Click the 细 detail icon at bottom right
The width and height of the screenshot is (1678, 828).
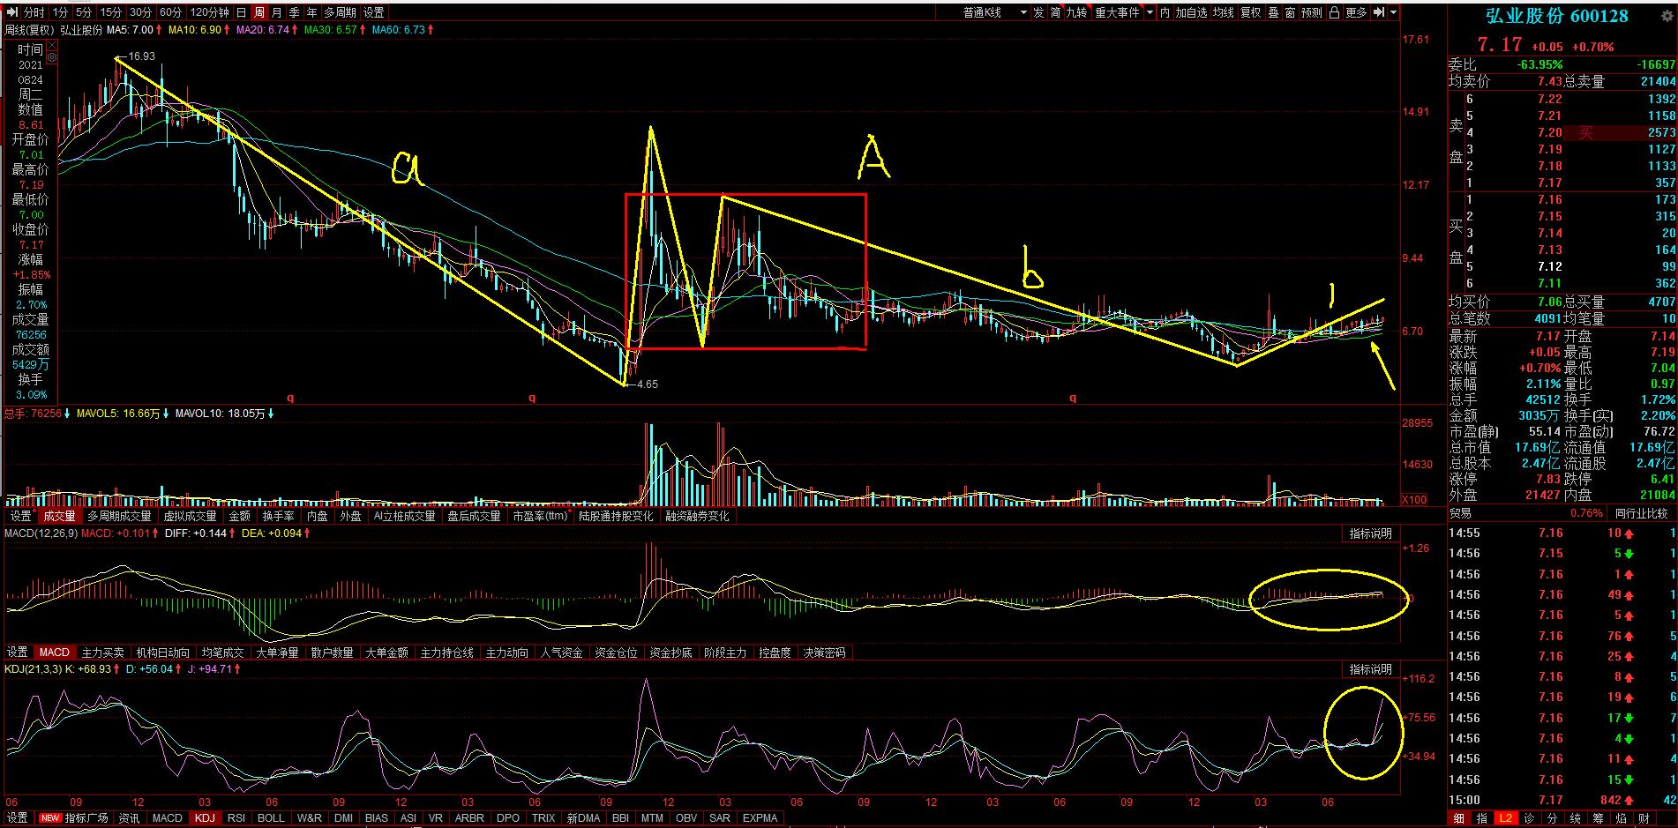click(1459, 818)
